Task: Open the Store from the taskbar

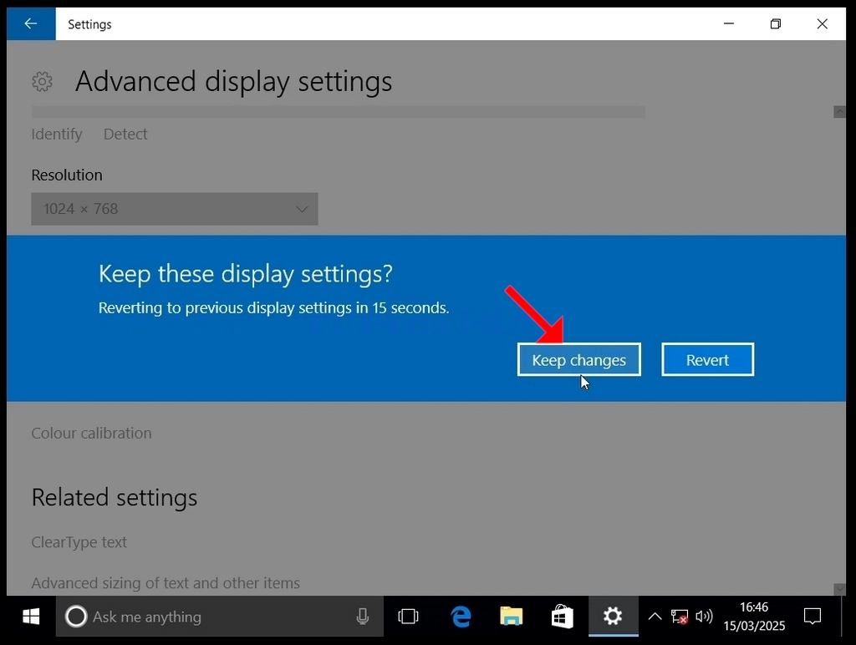Action: [x=562, y=617]
